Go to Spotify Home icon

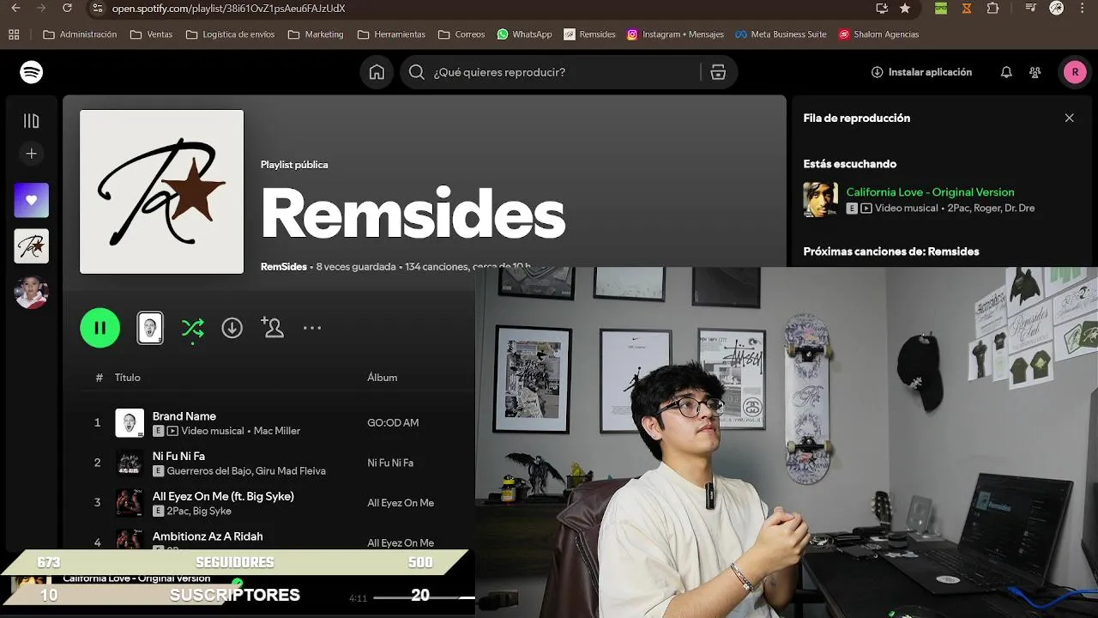pyautogui.click(x=377, y=72)
